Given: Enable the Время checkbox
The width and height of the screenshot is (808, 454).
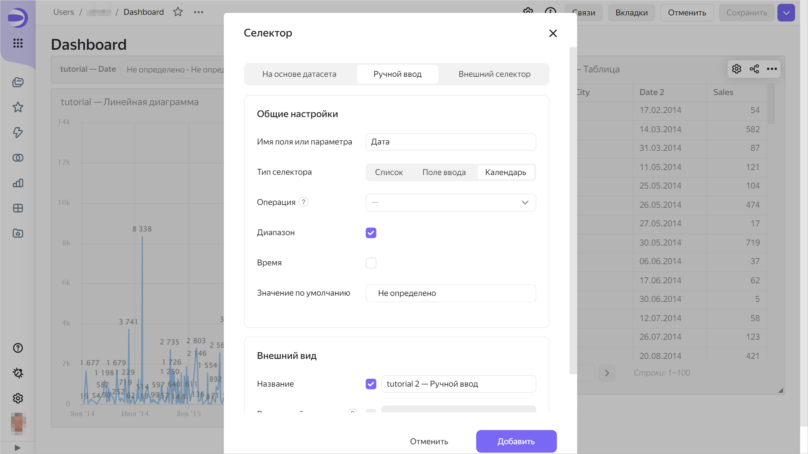Looking at the screenshot, I should point(371,263).
